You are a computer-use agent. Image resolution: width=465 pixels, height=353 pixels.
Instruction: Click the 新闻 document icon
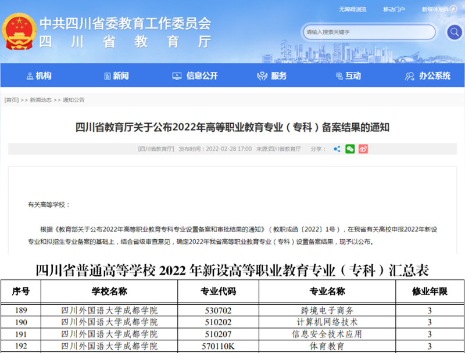click(x=107, y=76)
